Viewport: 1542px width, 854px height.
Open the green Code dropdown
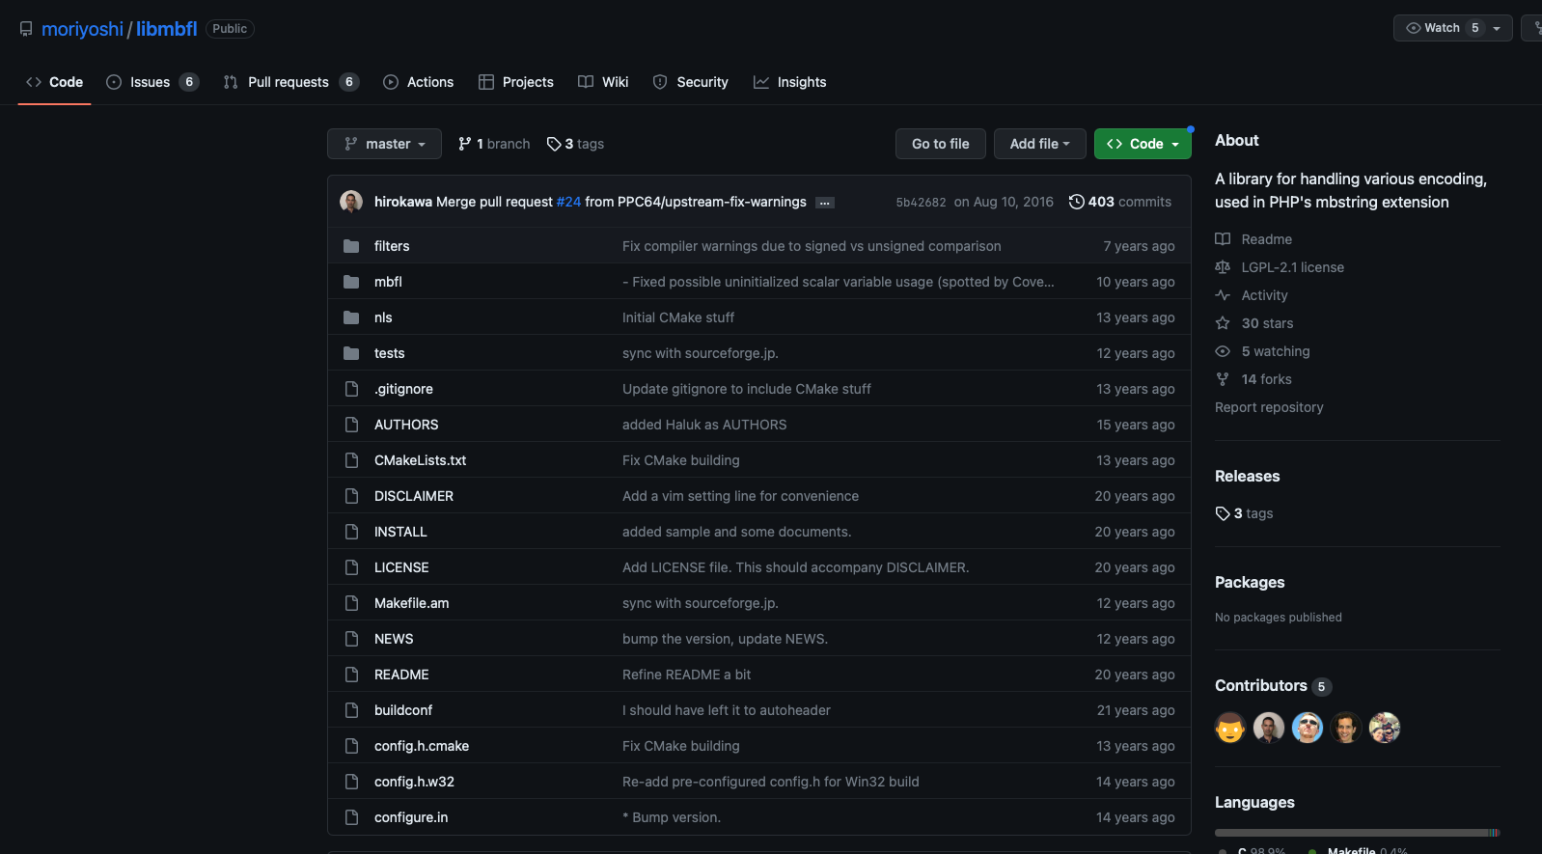click(1143, 144)
